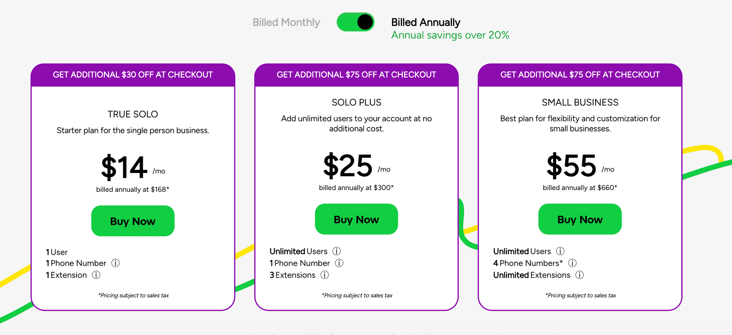Click the True Solo $30 off checkout banner
Viewport: 732px width, 335px height.
tap(133, 75)
